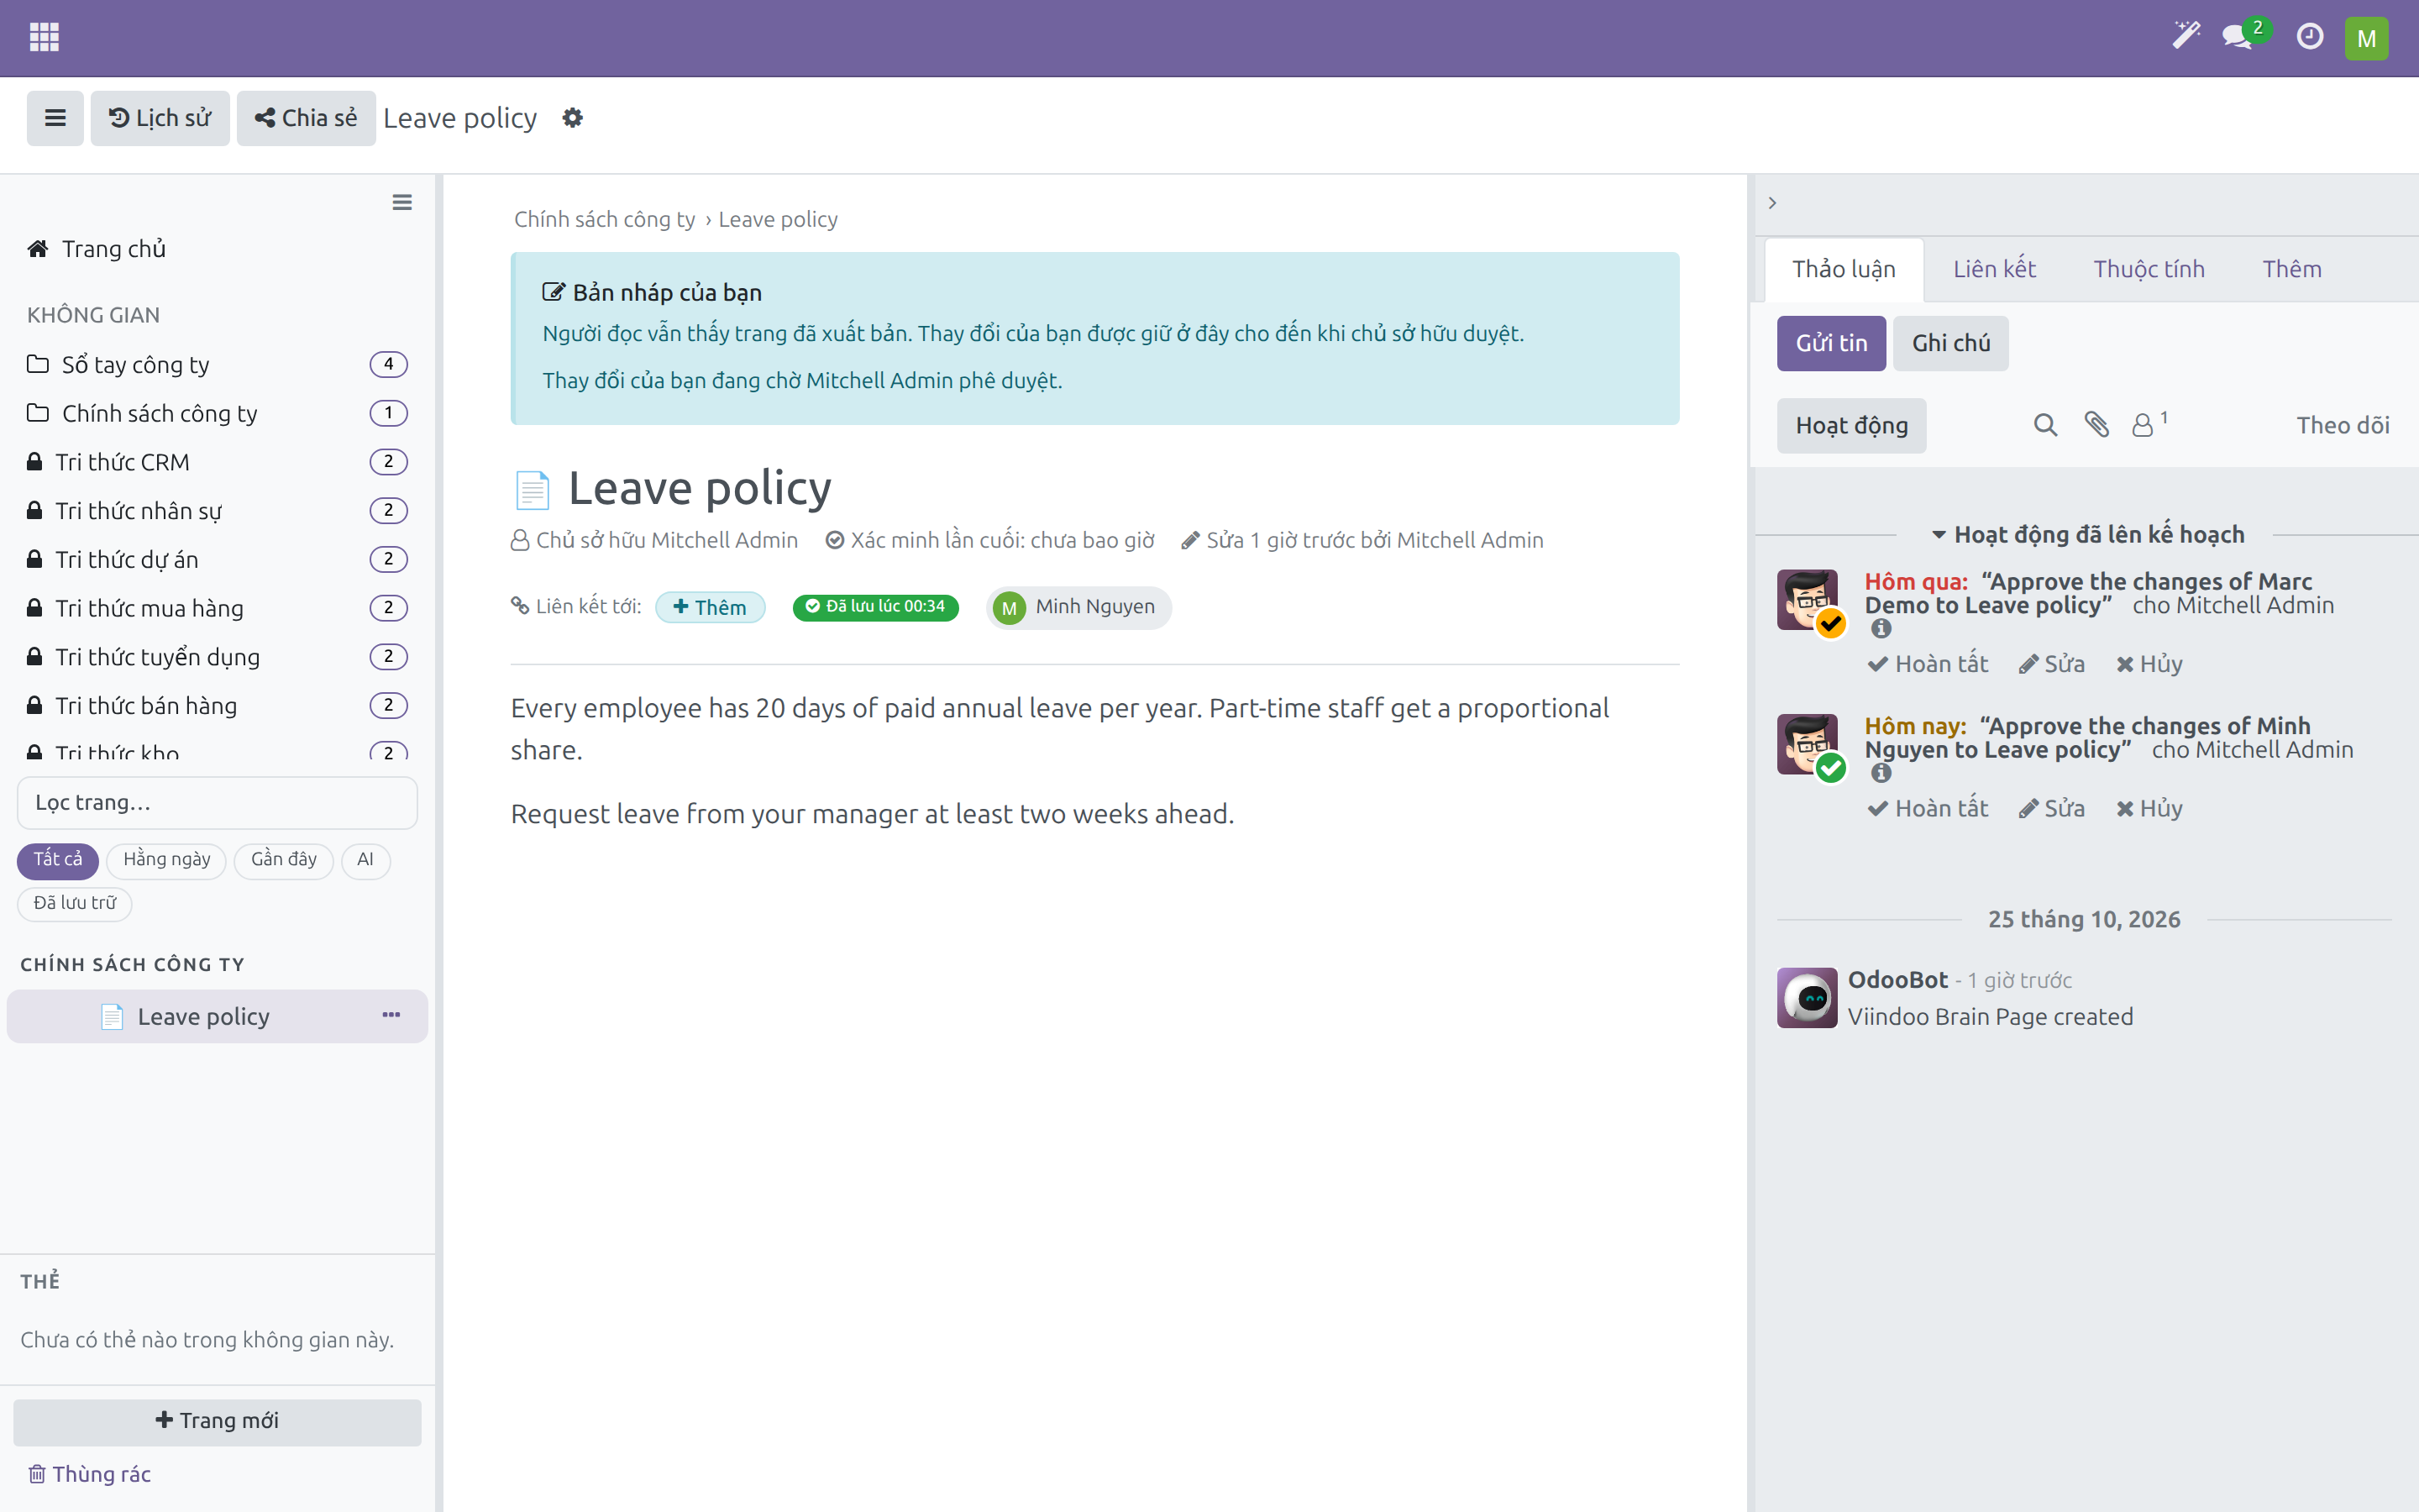Focus the Lọc trang filter input
2419x1512 pixels.
[x=217, y=803]
